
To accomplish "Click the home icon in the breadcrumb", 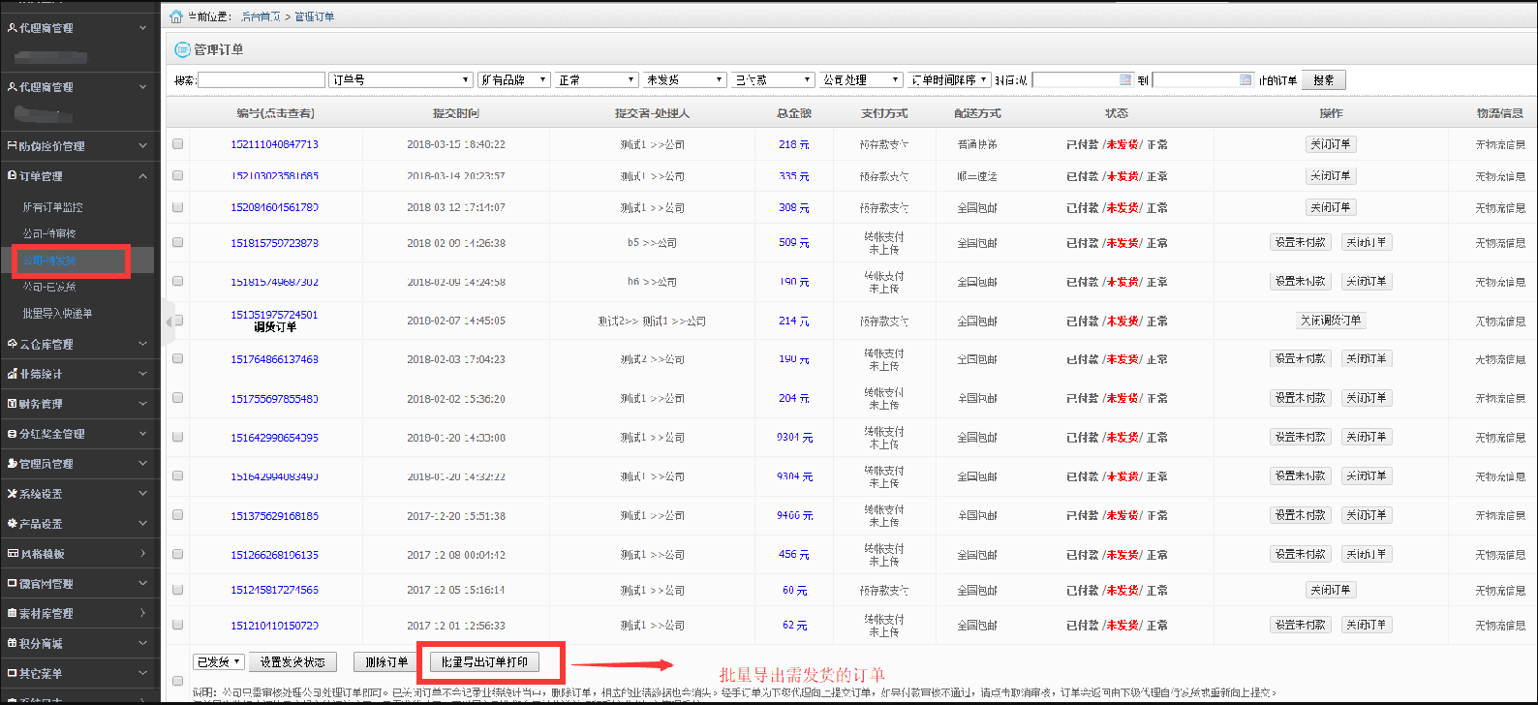I will coord(176,16).
